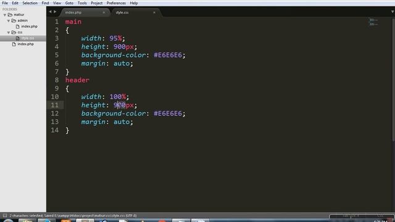This screenshot has width=395, height=222.
Task: Go to previous tab with left arrow
Action: pyautogui.click(x=50, y=12)
